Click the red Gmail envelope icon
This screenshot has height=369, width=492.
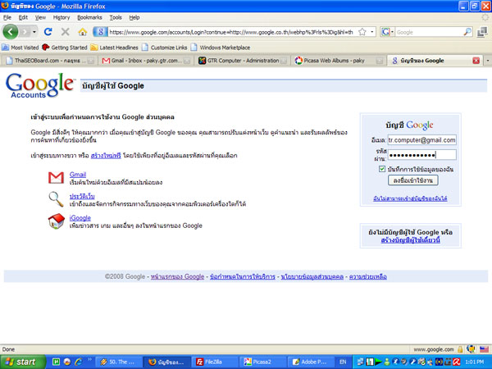click(x=56, y=178)
